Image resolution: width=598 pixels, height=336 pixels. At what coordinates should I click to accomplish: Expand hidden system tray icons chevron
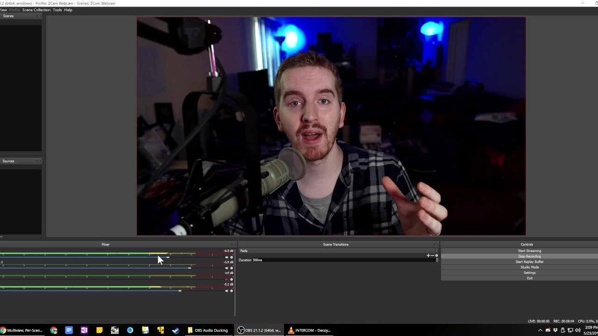point(540,330)
